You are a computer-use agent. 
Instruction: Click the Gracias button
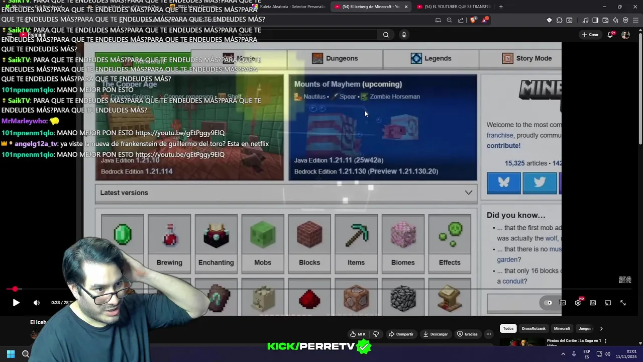pos(467,334)
